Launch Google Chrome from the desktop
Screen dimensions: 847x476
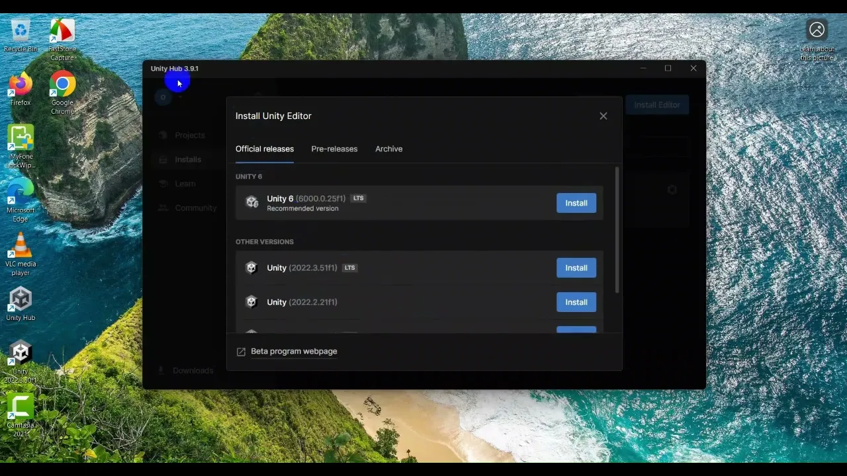(62, 93)
